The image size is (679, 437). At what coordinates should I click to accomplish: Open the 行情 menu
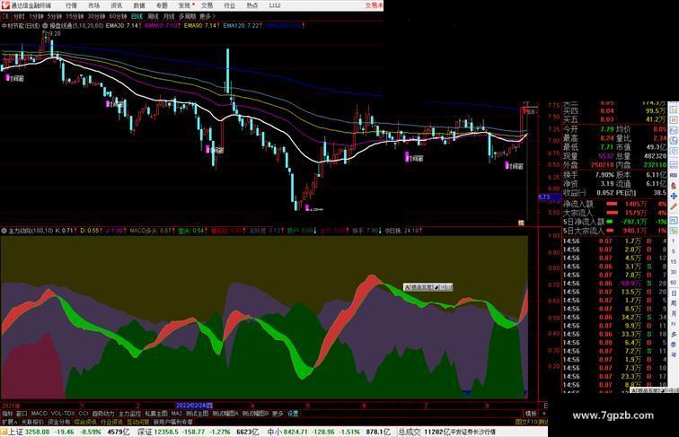pyautogui.click(x=71, y=5)
